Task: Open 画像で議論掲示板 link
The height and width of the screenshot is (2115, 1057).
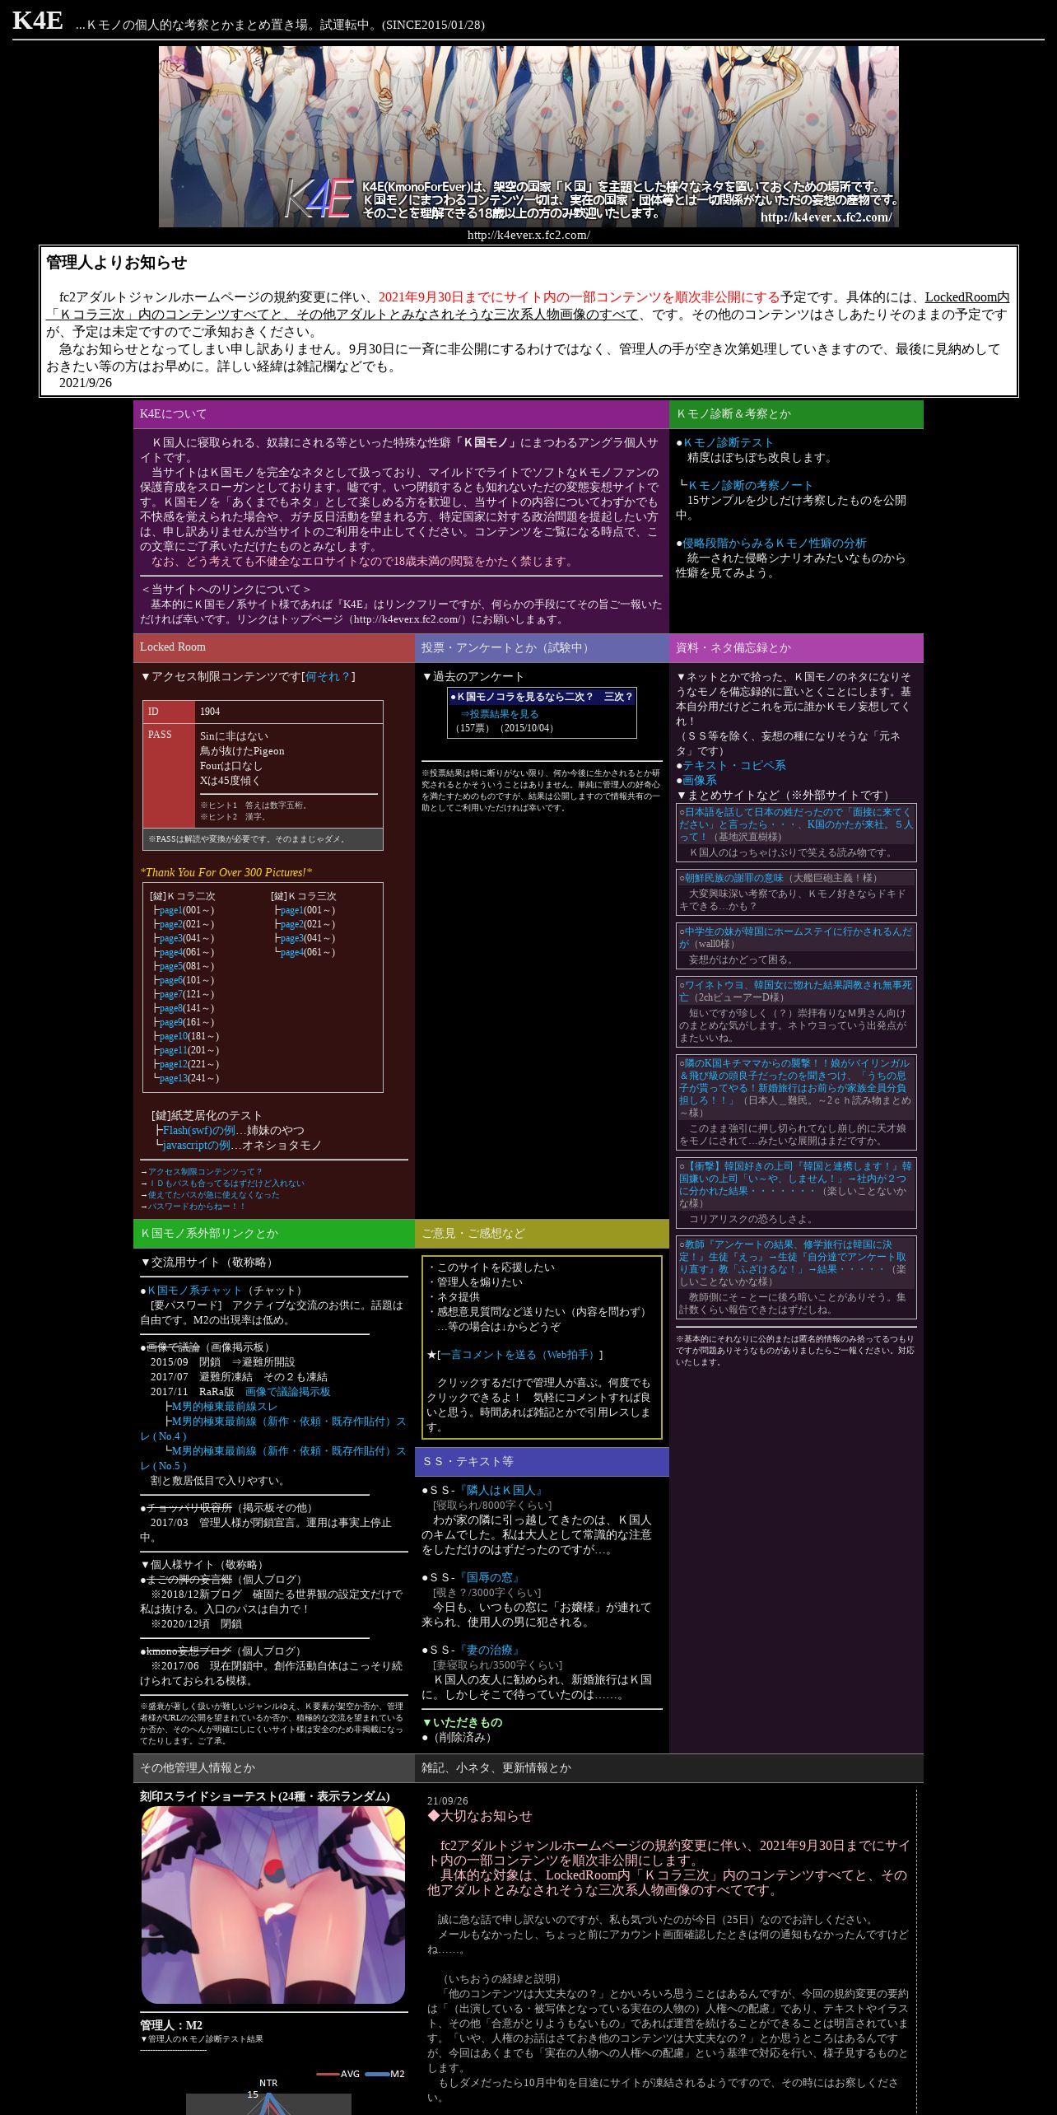Action: click(x=288, y=1391)
